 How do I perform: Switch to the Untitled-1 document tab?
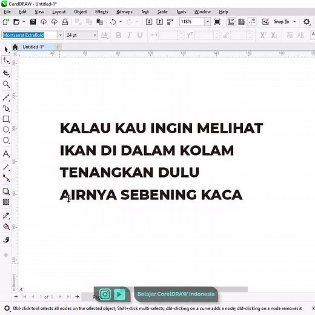(33, 47)
